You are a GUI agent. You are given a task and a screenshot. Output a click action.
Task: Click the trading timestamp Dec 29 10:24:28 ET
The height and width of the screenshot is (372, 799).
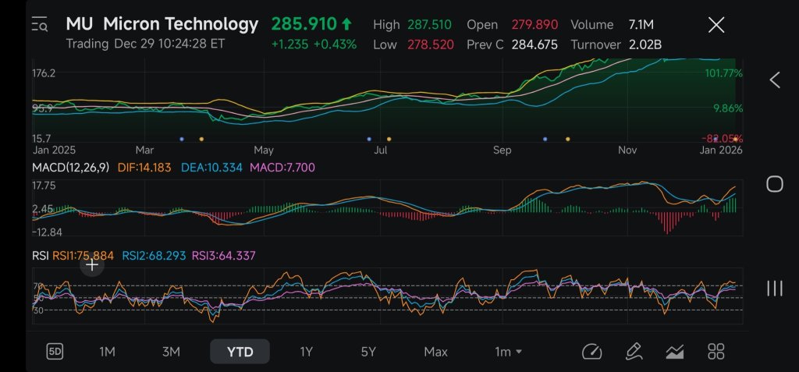169,44
